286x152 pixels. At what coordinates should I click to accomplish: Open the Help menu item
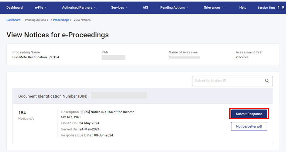(243, 7)
